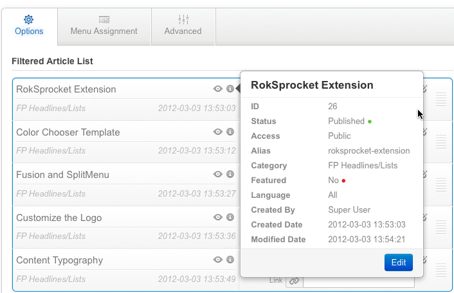Click eye icon for Content Typography
This screenshot has height=293, width=454.
coord(218,260)
